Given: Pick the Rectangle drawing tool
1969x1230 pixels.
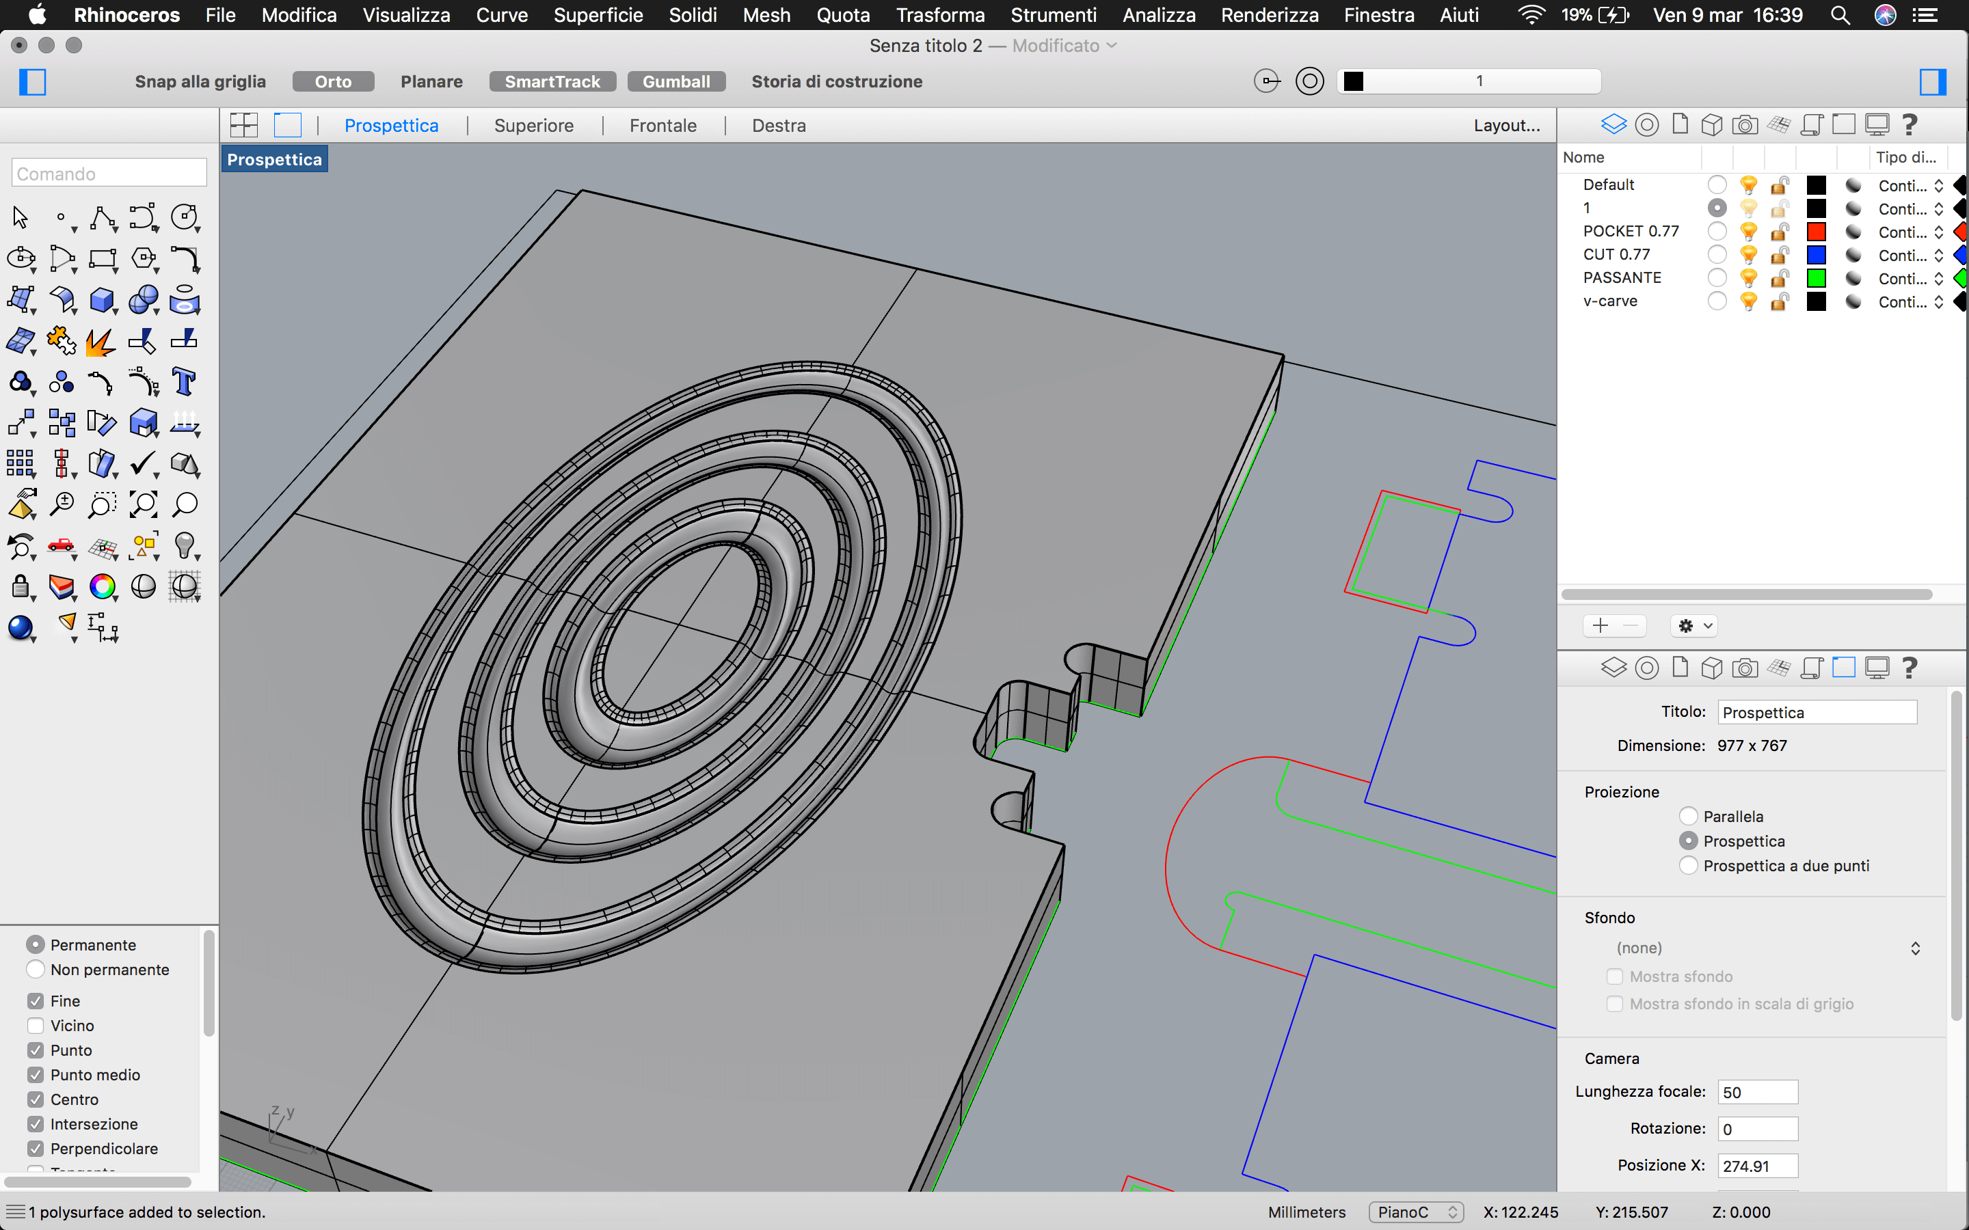Looking at the screenshot, I should (x=103, y=260).
